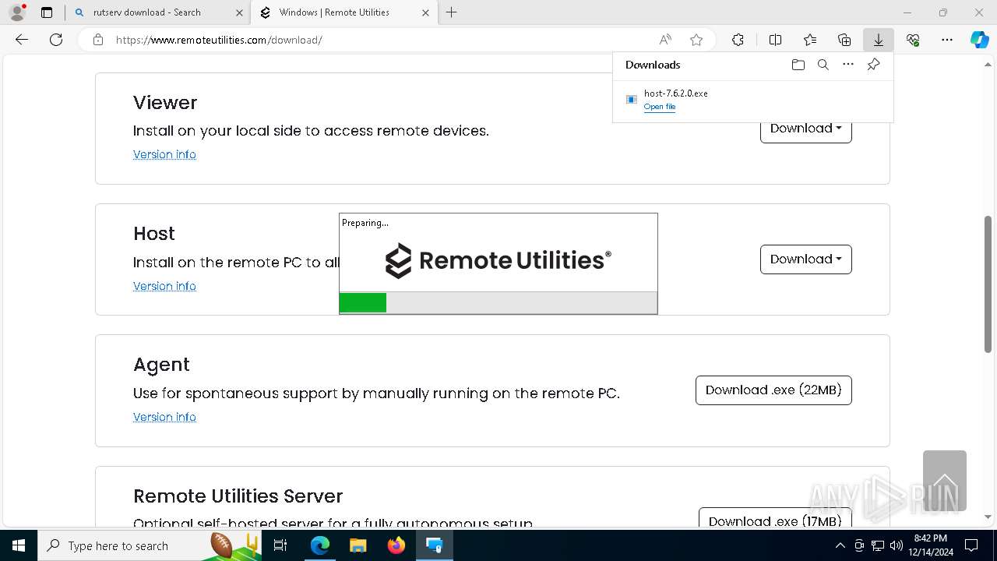Close the Remote Utilities tab
This screenshot has height=561, width=997.
tap(425, 12)
